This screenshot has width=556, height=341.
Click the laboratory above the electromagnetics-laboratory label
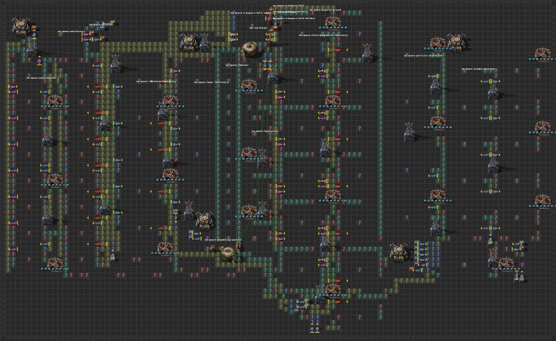(333, 22)
